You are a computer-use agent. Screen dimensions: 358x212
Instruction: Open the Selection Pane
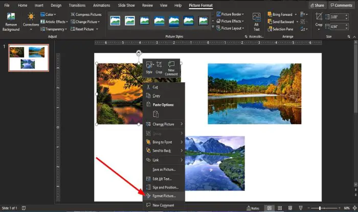(x=282, y=29)
